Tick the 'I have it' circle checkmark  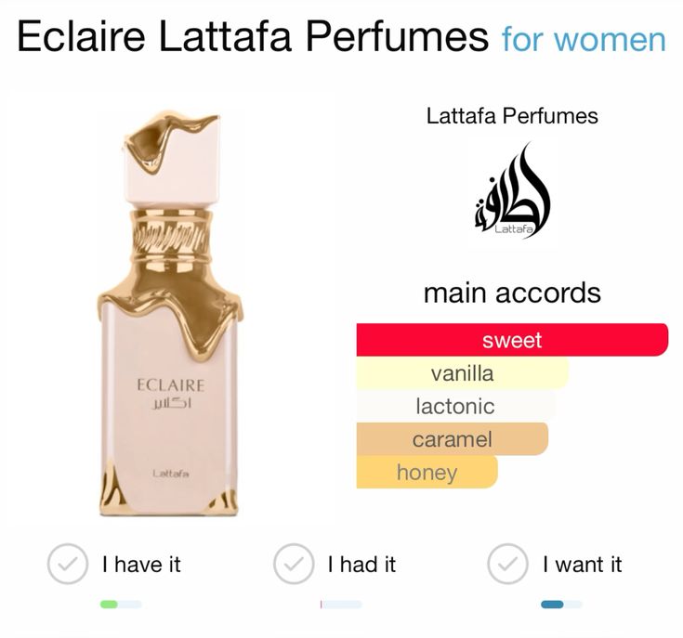click(68, 564)
